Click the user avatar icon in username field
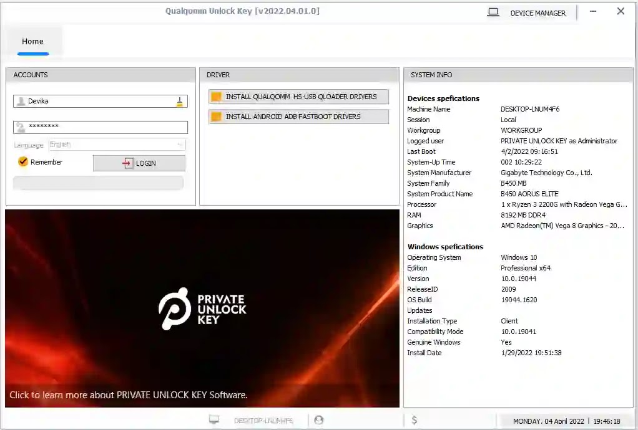Image resolution: width=638 pixels, height=430 pixels. pyautogui.click(x=21, y=101)
